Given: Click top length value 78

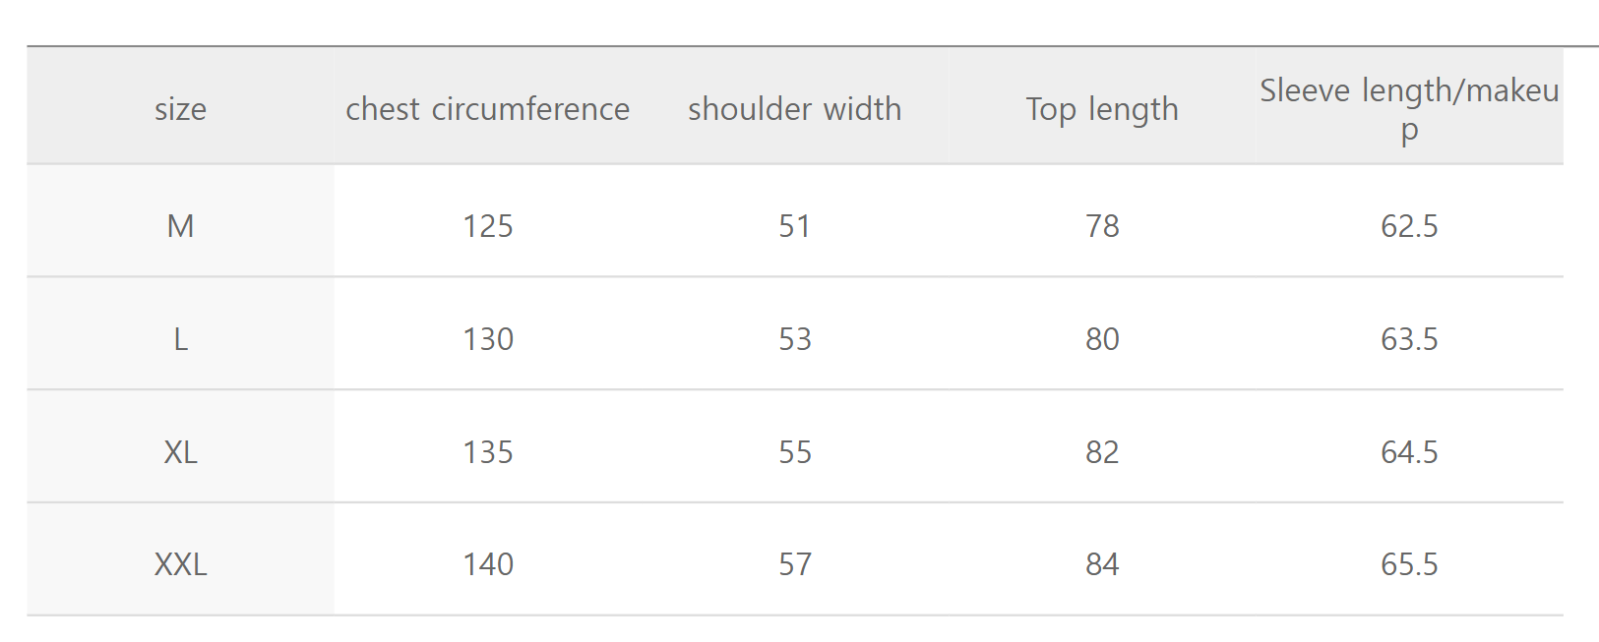Looking at the screenshot, I should (1102, 226).
